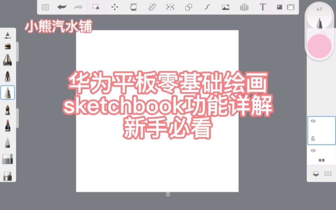Open the pink color puck
The height and width of the screenshot is (210, 336).
319,45
